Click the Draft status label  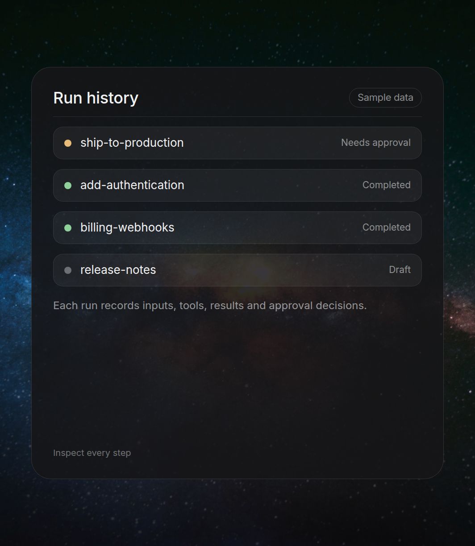pyautogui.click(x=400, y=270)
